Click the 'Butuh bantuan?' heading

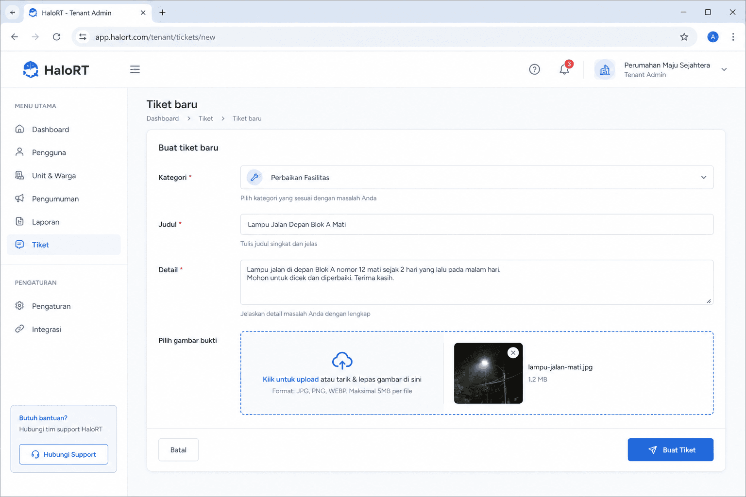(43, 418)
